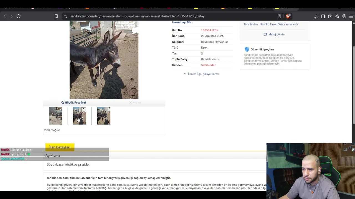Select the first donkey photo thumbnail

[55, 116]
